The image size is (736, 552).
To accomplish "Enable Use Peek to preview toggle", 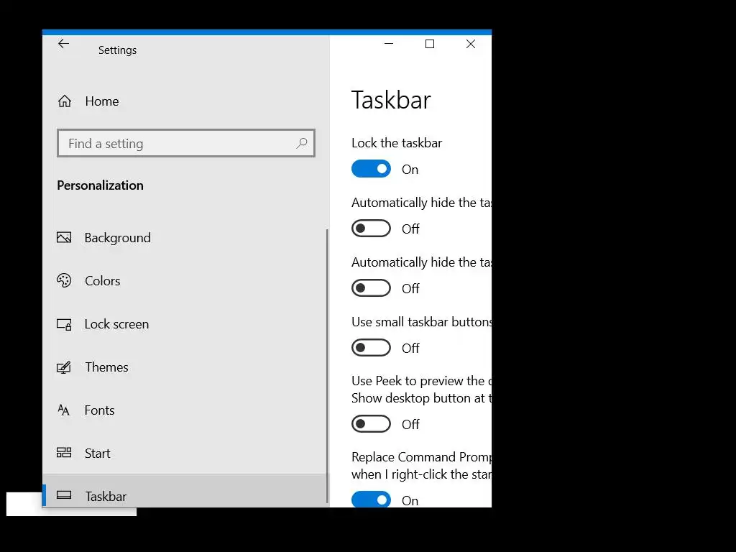I will pyautogui.click(x=371, y=424).
